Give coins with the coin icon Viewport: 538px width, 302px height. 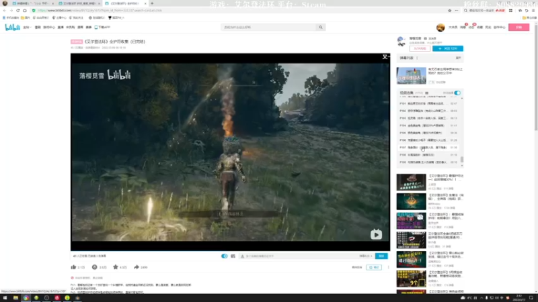tap(94, 267)
